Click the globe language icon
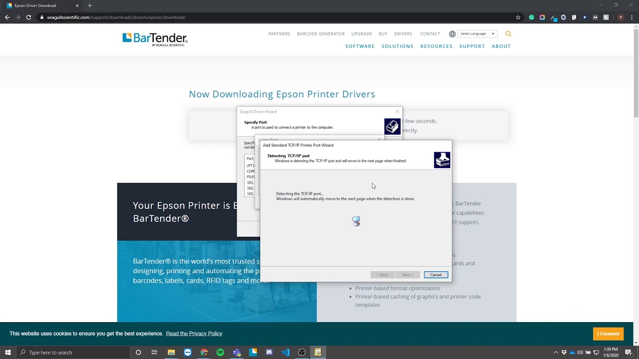 tap(452, 34)
